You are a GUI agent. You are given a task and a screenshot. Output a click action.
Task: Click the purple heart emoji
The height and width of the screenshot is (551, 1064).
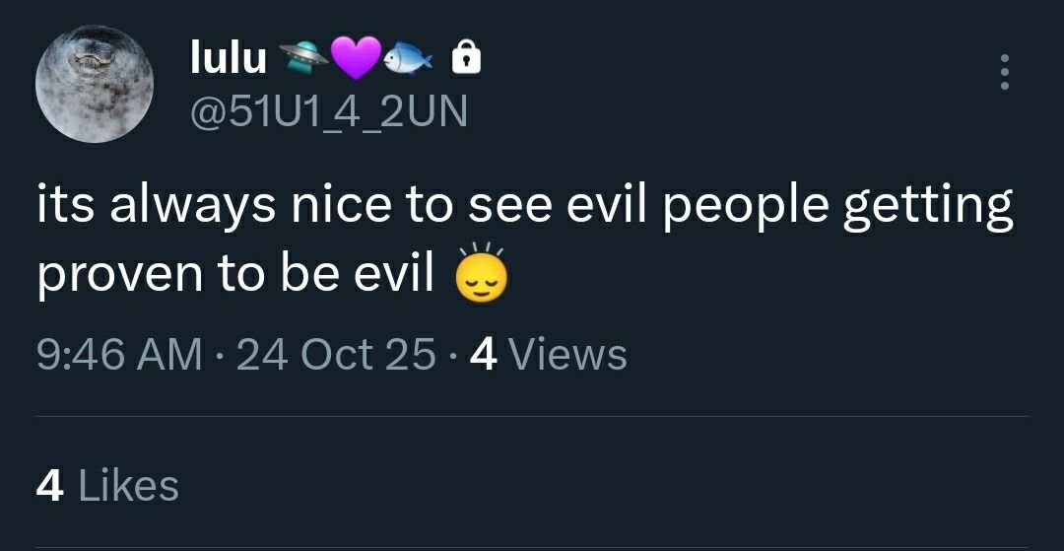click(357, 57)
